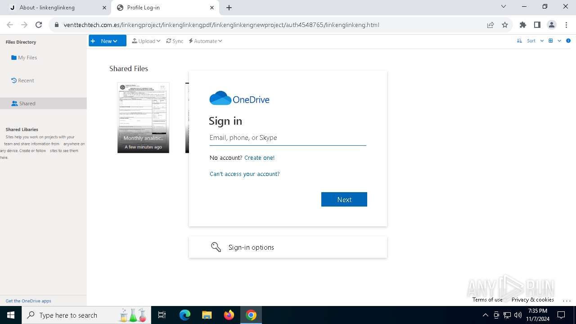
Task: Expand the Upload dropdown
Action: [146, 41]
